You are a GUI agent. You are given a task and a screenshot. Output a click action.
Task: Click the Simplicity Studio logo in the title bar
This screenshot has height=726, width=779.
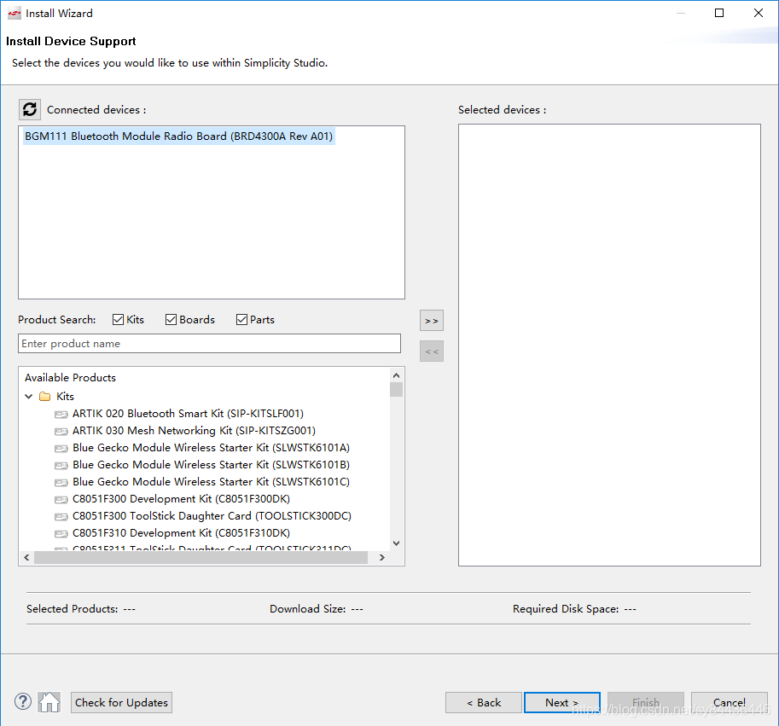pos(15,14)
